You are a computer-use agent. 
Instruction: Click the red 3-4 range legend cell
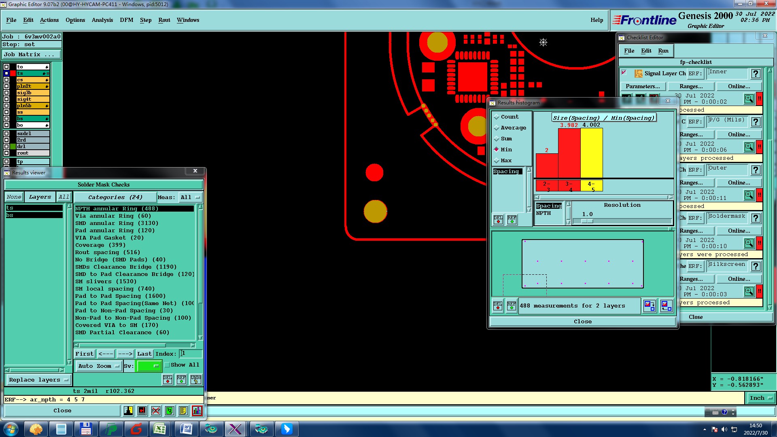pyautogui.click(x=569, y=186)
